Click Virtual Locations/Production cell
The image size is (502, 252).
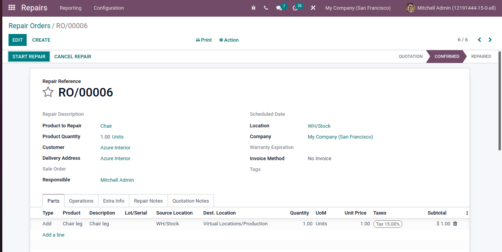235,224
